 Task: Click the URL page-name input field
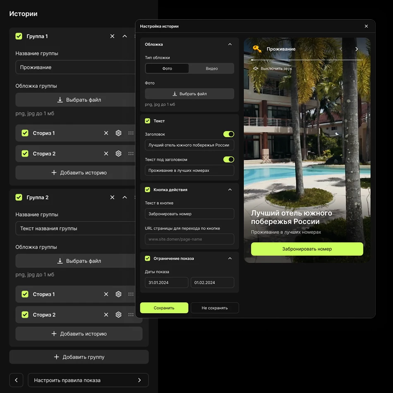[189, 239]
